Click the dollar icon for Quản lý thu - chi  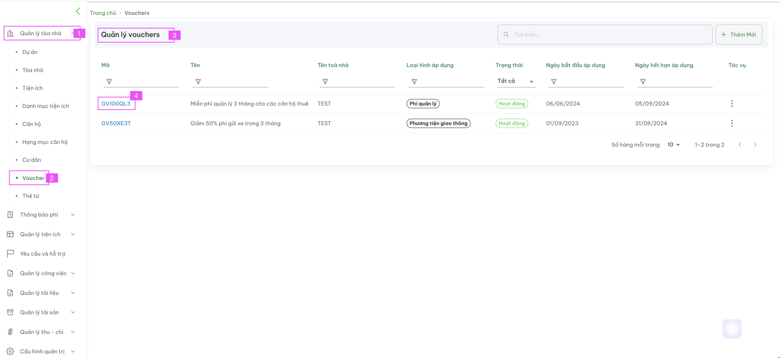[10, 332]
